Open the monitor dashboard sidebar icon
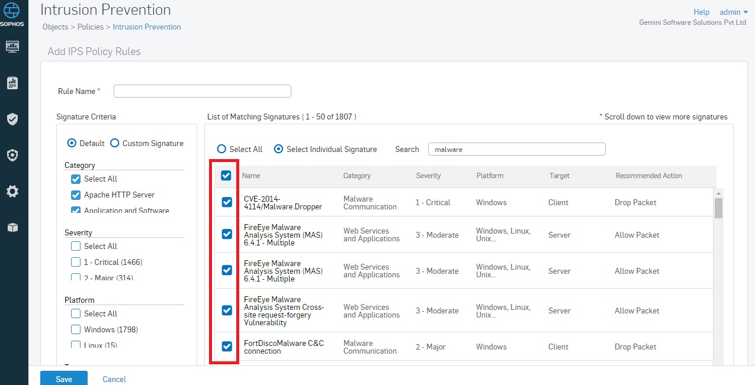Screen dimensions: 755x385 tap(12, 46)
